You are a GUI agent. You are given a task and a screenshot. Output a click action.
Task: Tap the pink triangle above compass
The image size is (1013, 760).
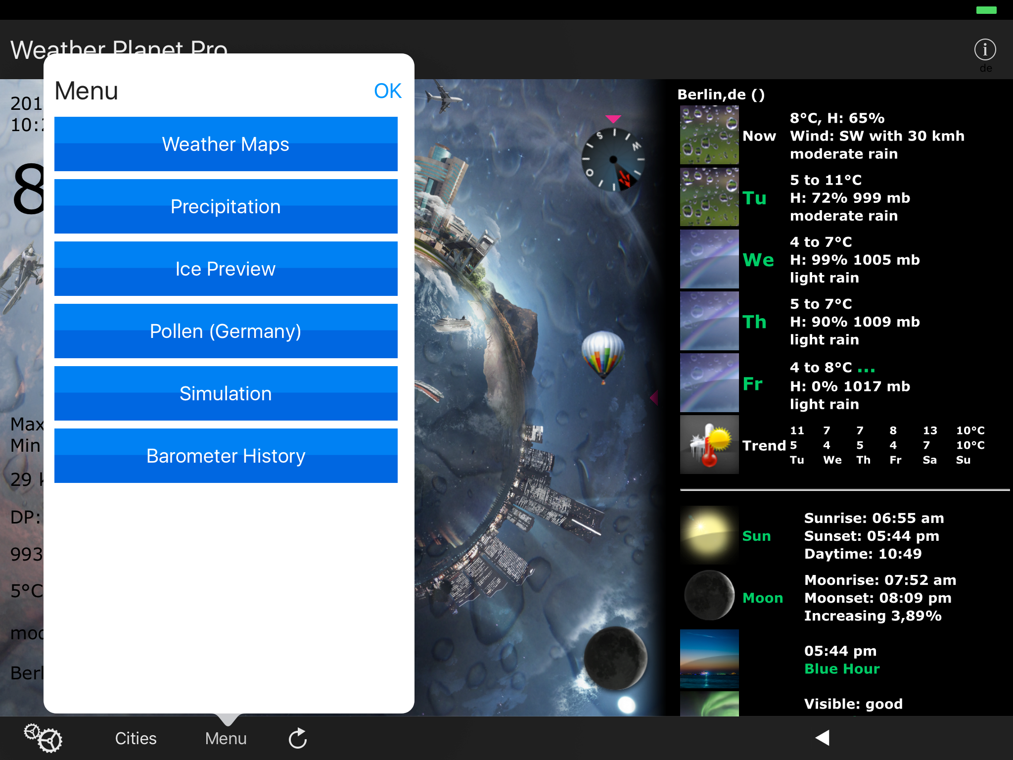click(613, 119)
